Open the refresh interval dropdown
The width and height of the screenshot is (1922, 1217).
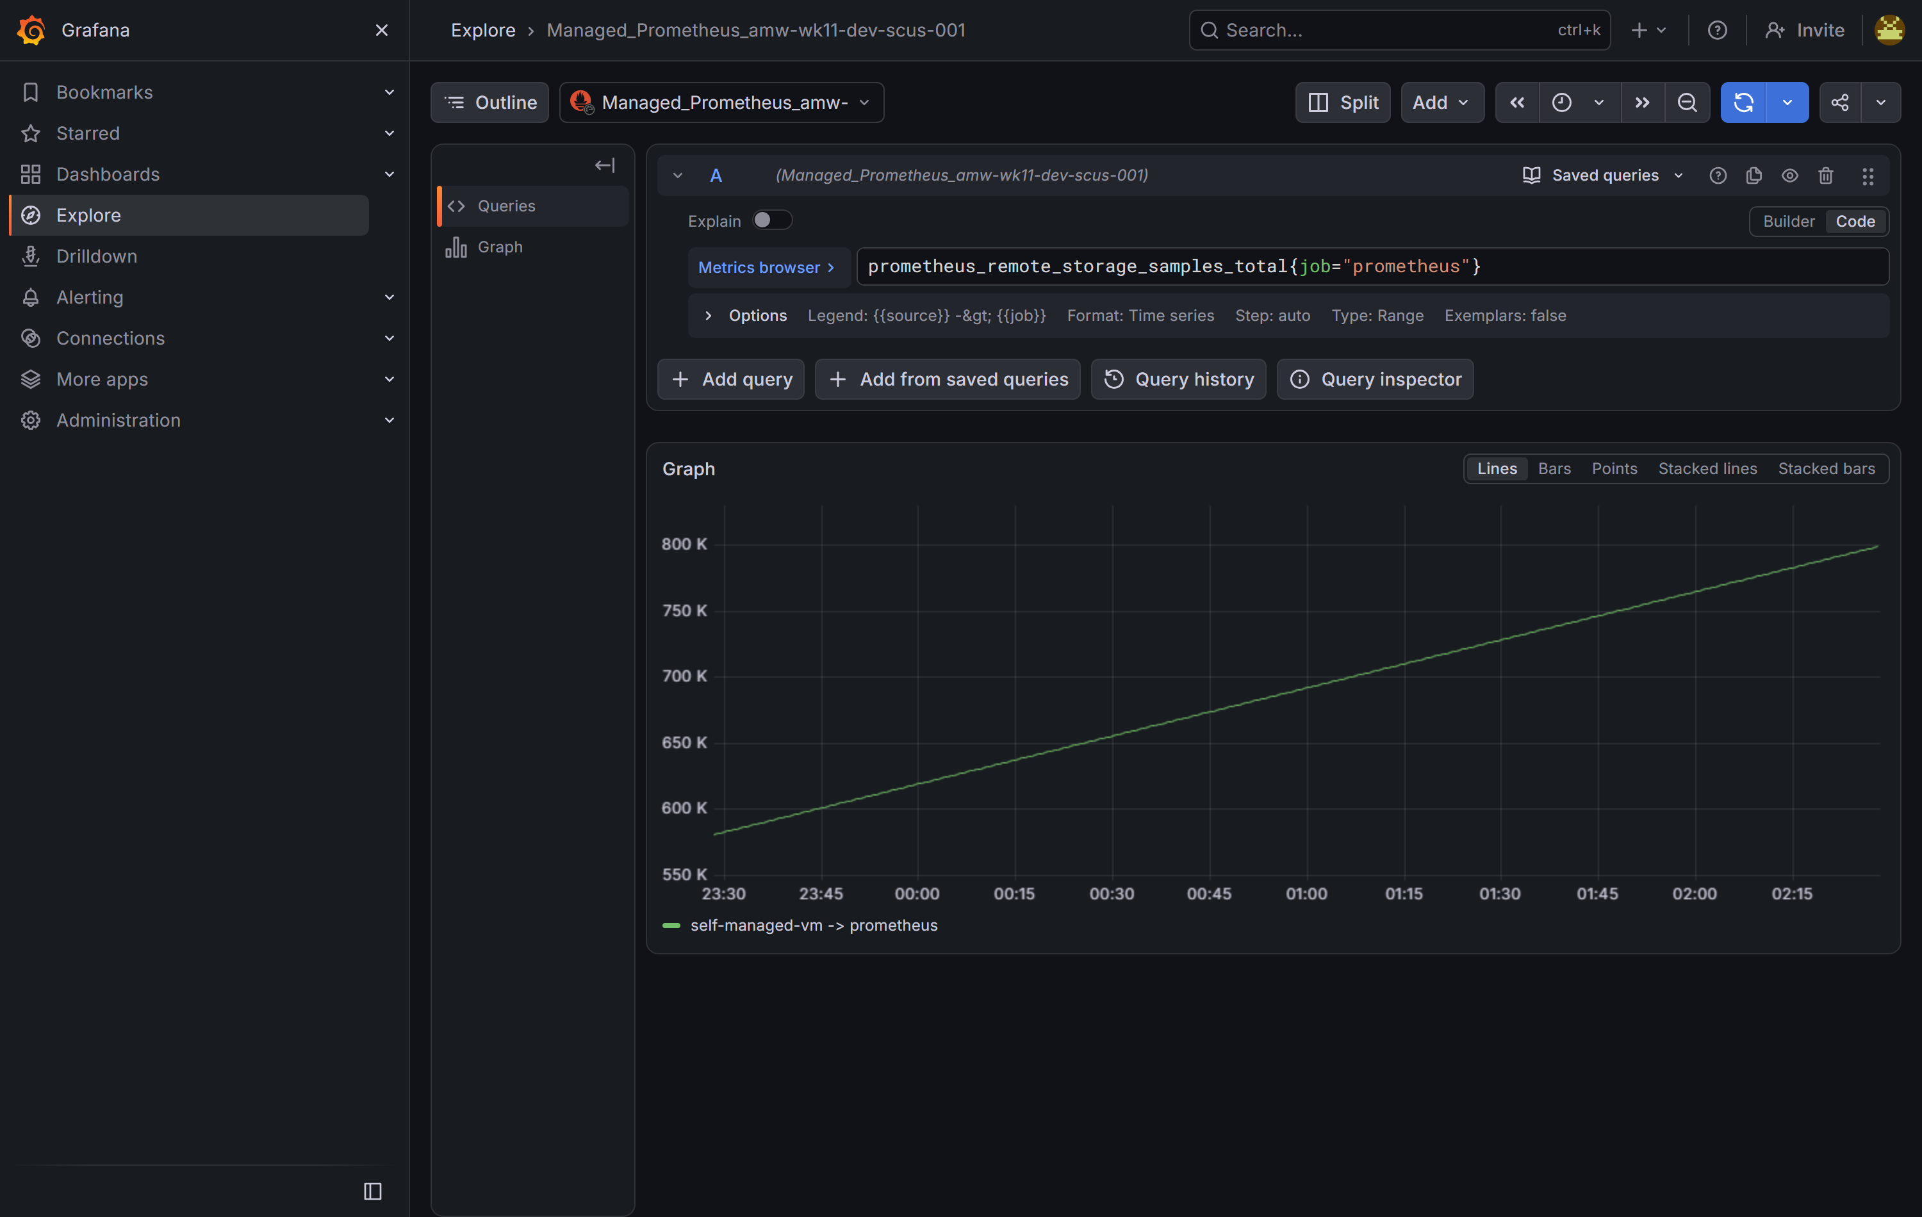(x=1787, y=102)
